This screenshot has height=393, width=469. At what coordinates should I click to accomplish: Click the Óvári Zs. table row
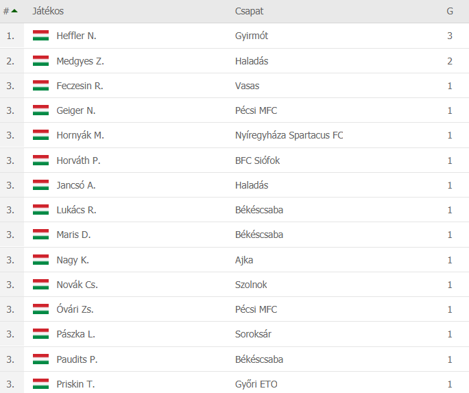[234, 309]
